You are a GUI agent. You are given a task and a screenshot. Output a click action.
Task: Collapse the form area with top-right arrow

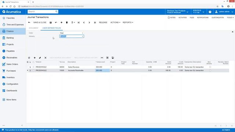232,32
